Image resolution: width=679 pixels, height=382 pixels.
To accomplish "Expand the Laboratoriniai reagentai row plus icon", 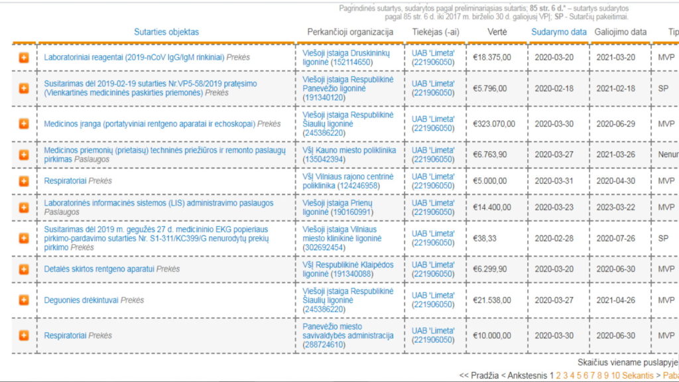I will (x=23, y=58).
